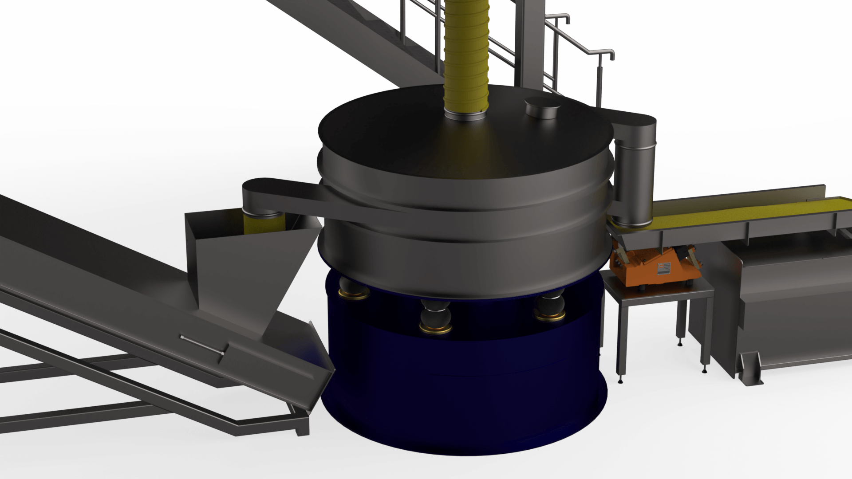Select the small inspection cap on lid
Image resolution: width=852 pixels, height=479 pixels.
[x=542, y=108]
